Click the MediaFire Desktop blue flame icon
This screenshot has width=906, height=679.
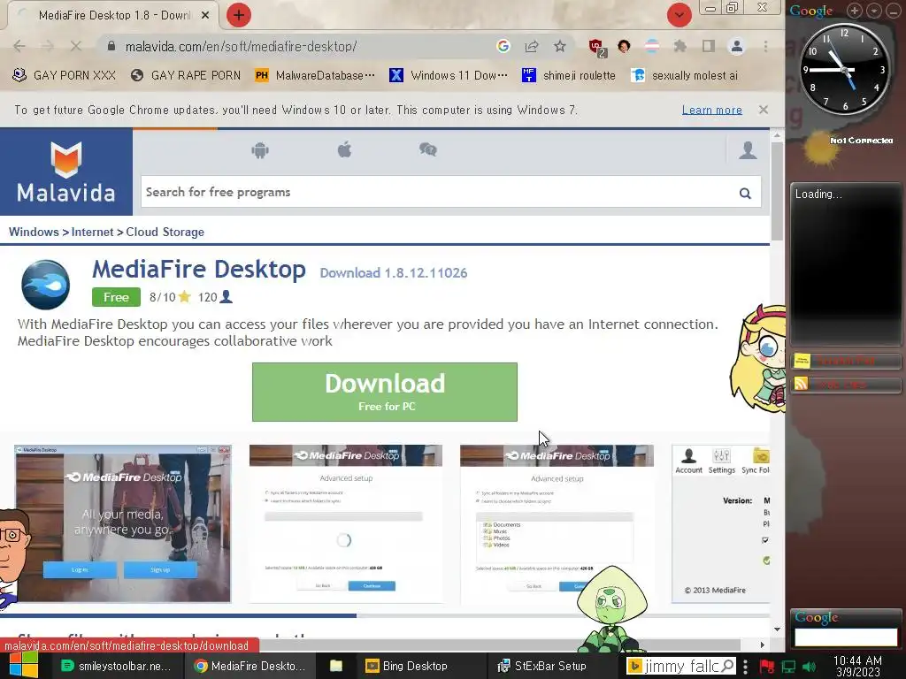[46, 285]
